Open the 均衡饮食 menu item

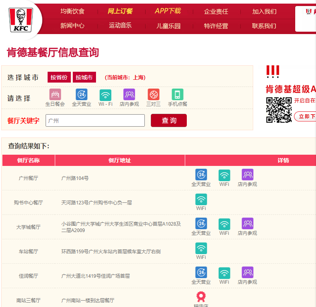[72, 11]
